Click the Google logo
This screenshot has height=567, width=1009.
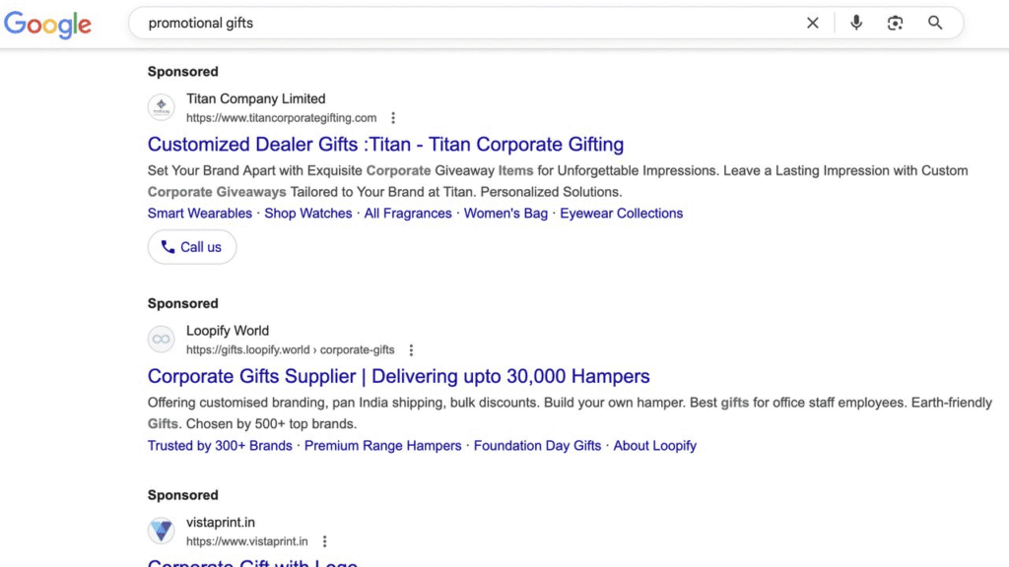(x=47, y=25)
